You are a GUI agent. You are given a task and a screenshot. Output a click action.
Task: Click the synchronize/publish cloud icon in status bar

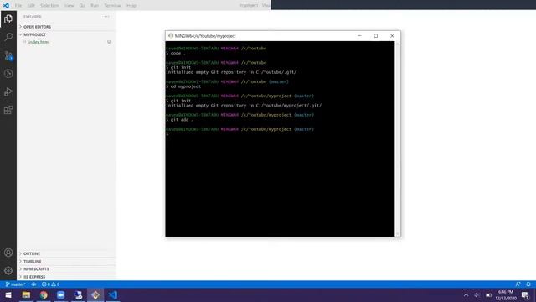(33, 284)
